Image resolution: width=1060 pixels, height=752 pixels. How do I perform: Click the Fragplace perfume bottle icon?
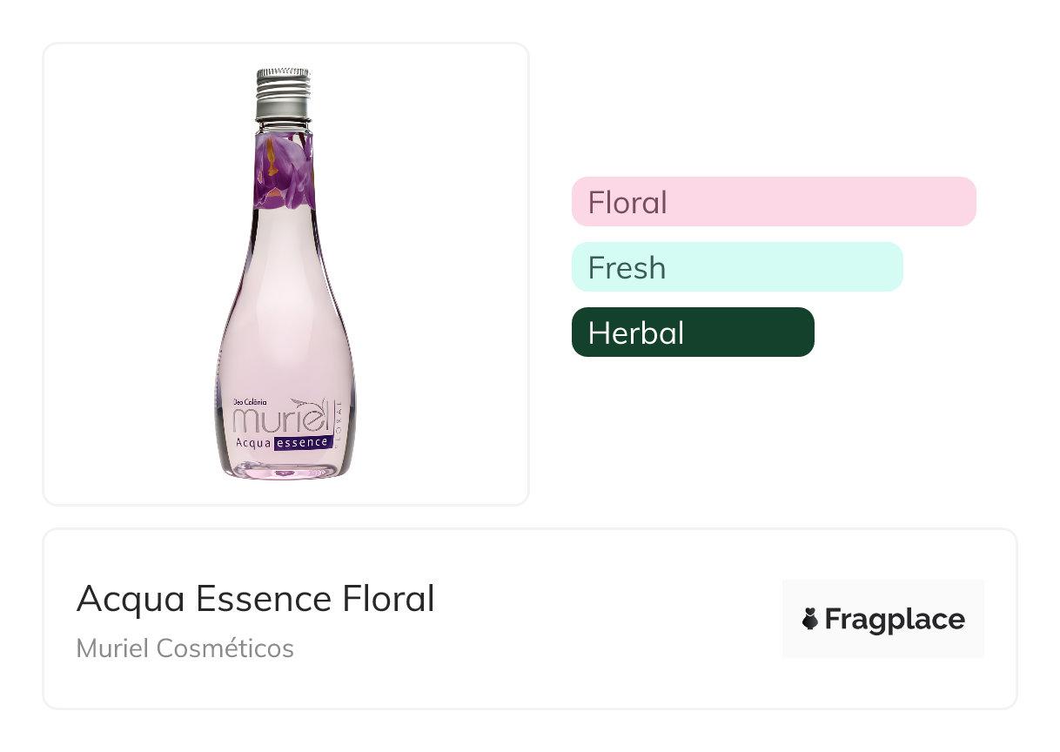[810, 619]
